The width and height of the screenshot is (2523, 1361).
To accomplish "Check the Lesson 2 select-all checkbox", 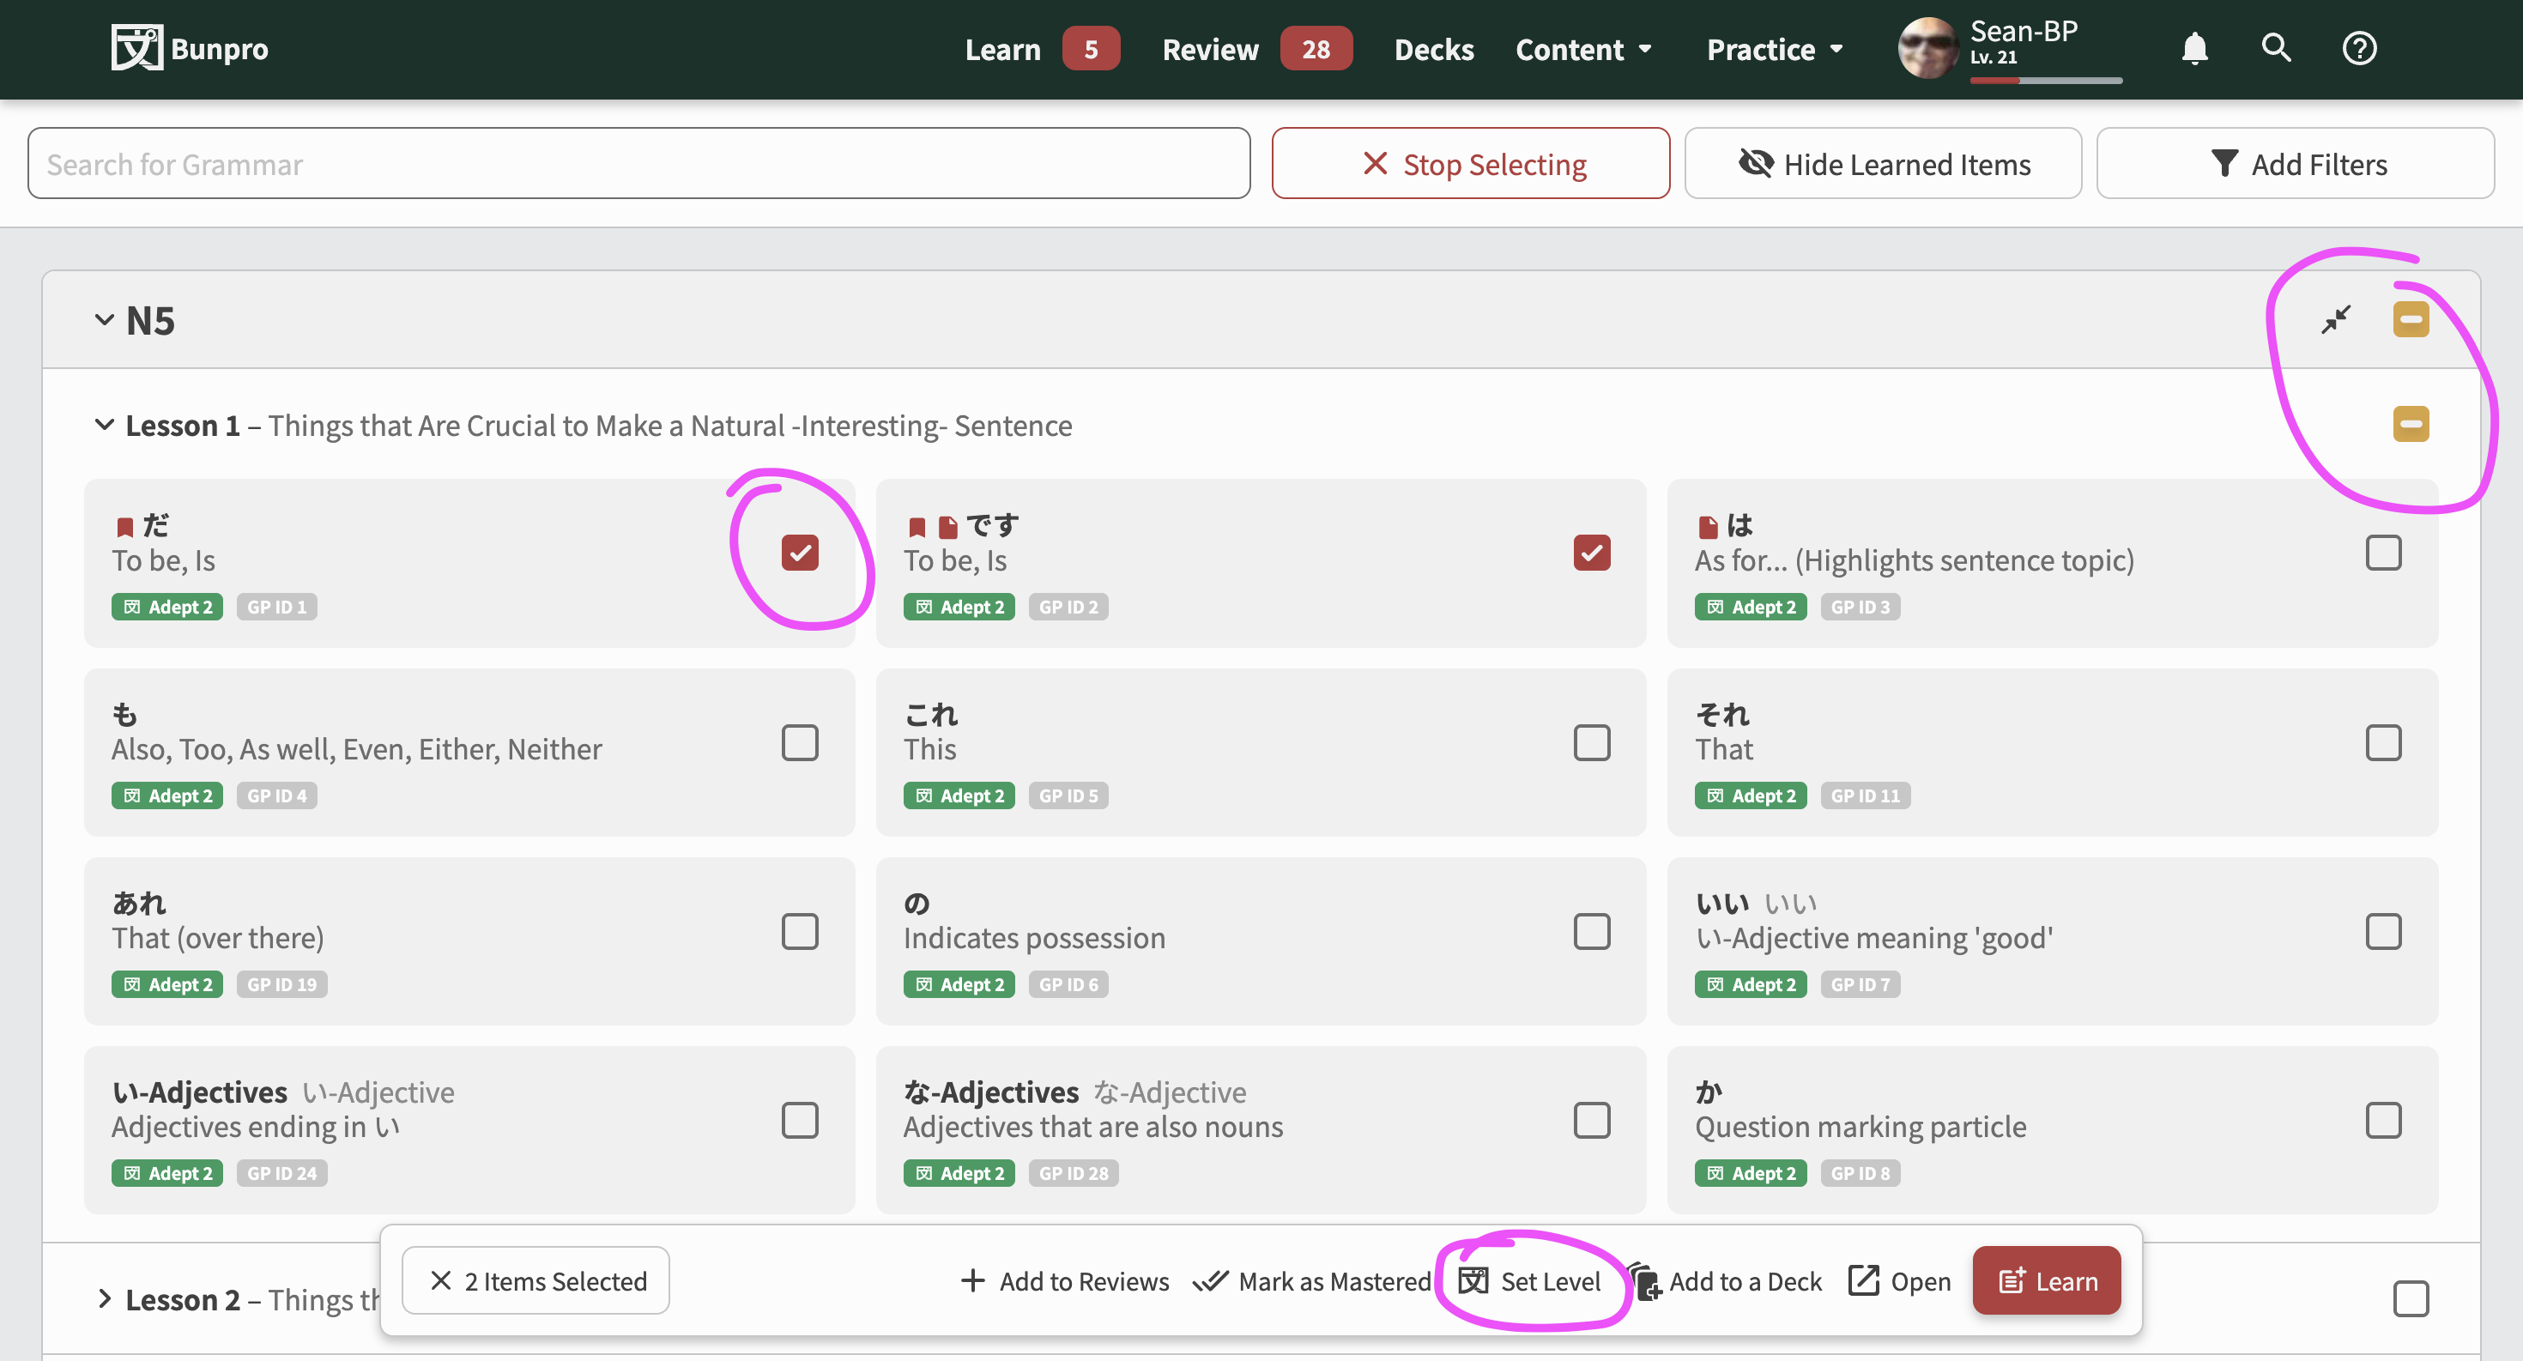I will [2411, 1298].
